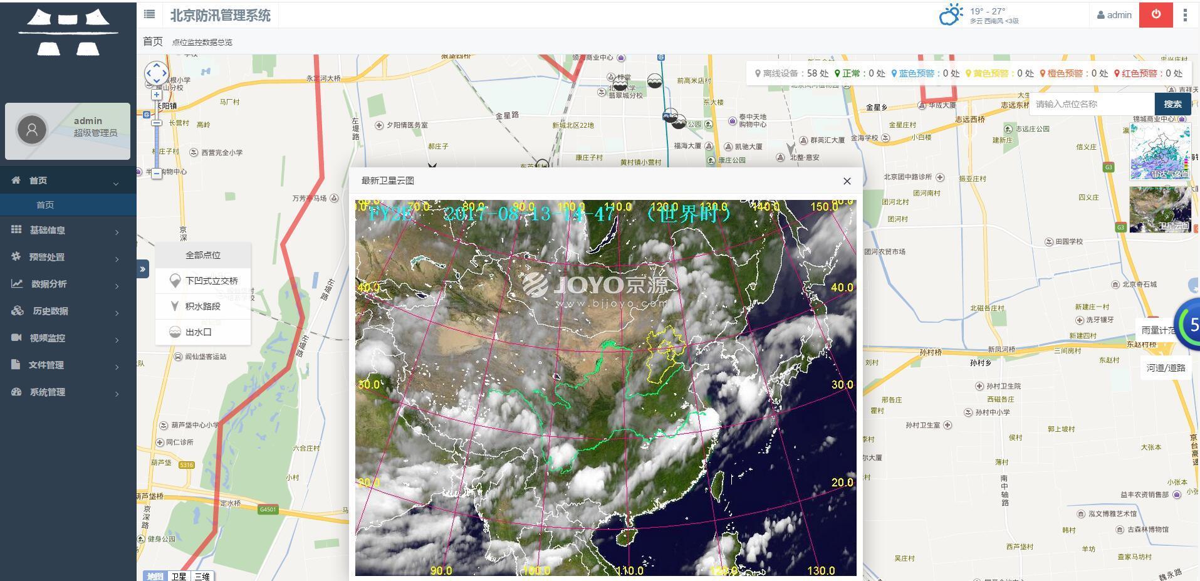Viewport: 1200px width, 581px height.
Task: Select 数据分析 in the sidebar
Action: pyautogui.click(x=66, y=284)
